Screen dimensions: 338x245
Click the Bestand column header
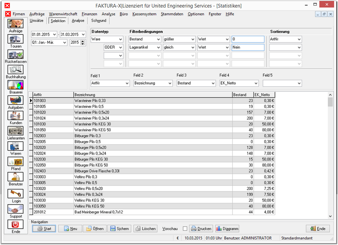pyautogui.click(x=243, y=95)
